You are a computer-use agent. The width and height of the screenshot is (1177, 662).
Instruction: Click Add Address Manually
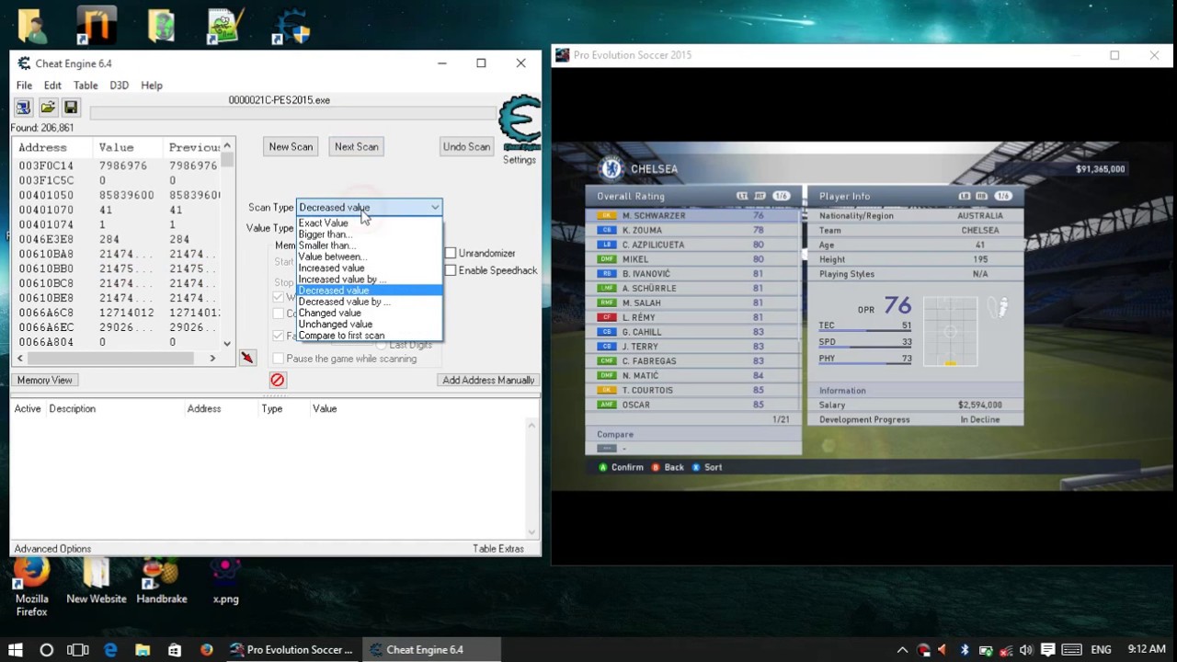pyautogui.click(x=488, y=380)
